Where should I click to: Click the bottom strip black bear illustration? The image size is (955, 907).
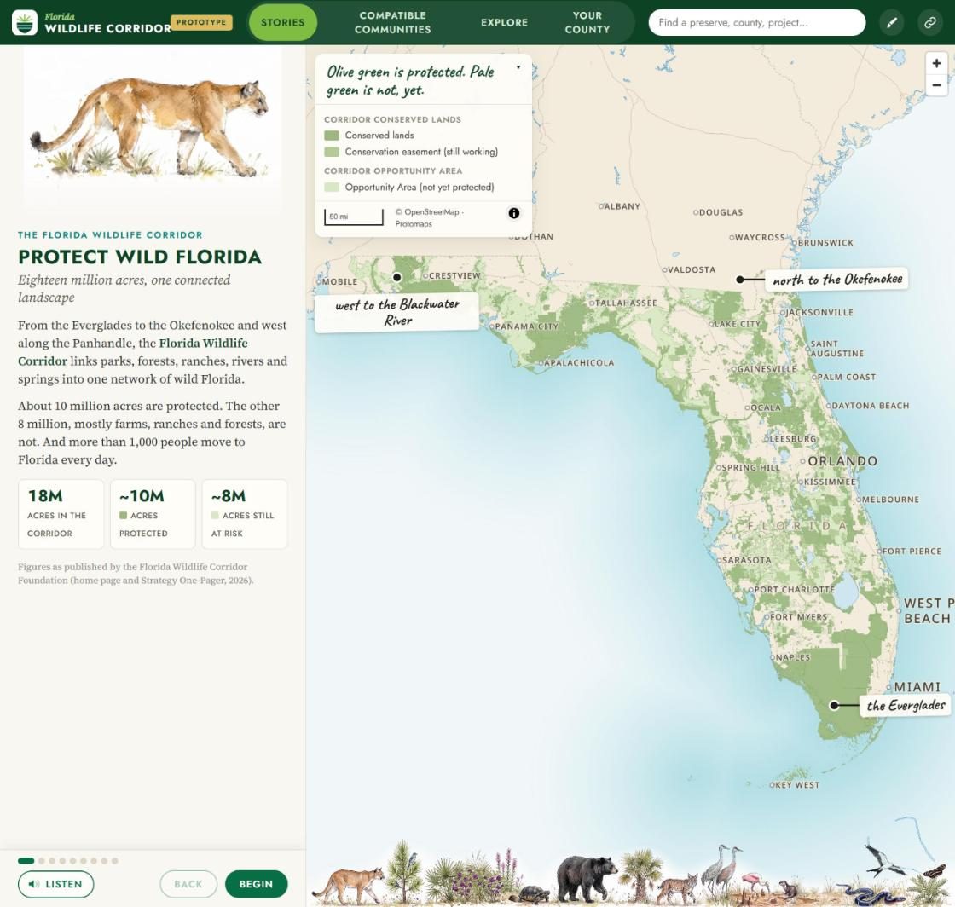(586, 877)
